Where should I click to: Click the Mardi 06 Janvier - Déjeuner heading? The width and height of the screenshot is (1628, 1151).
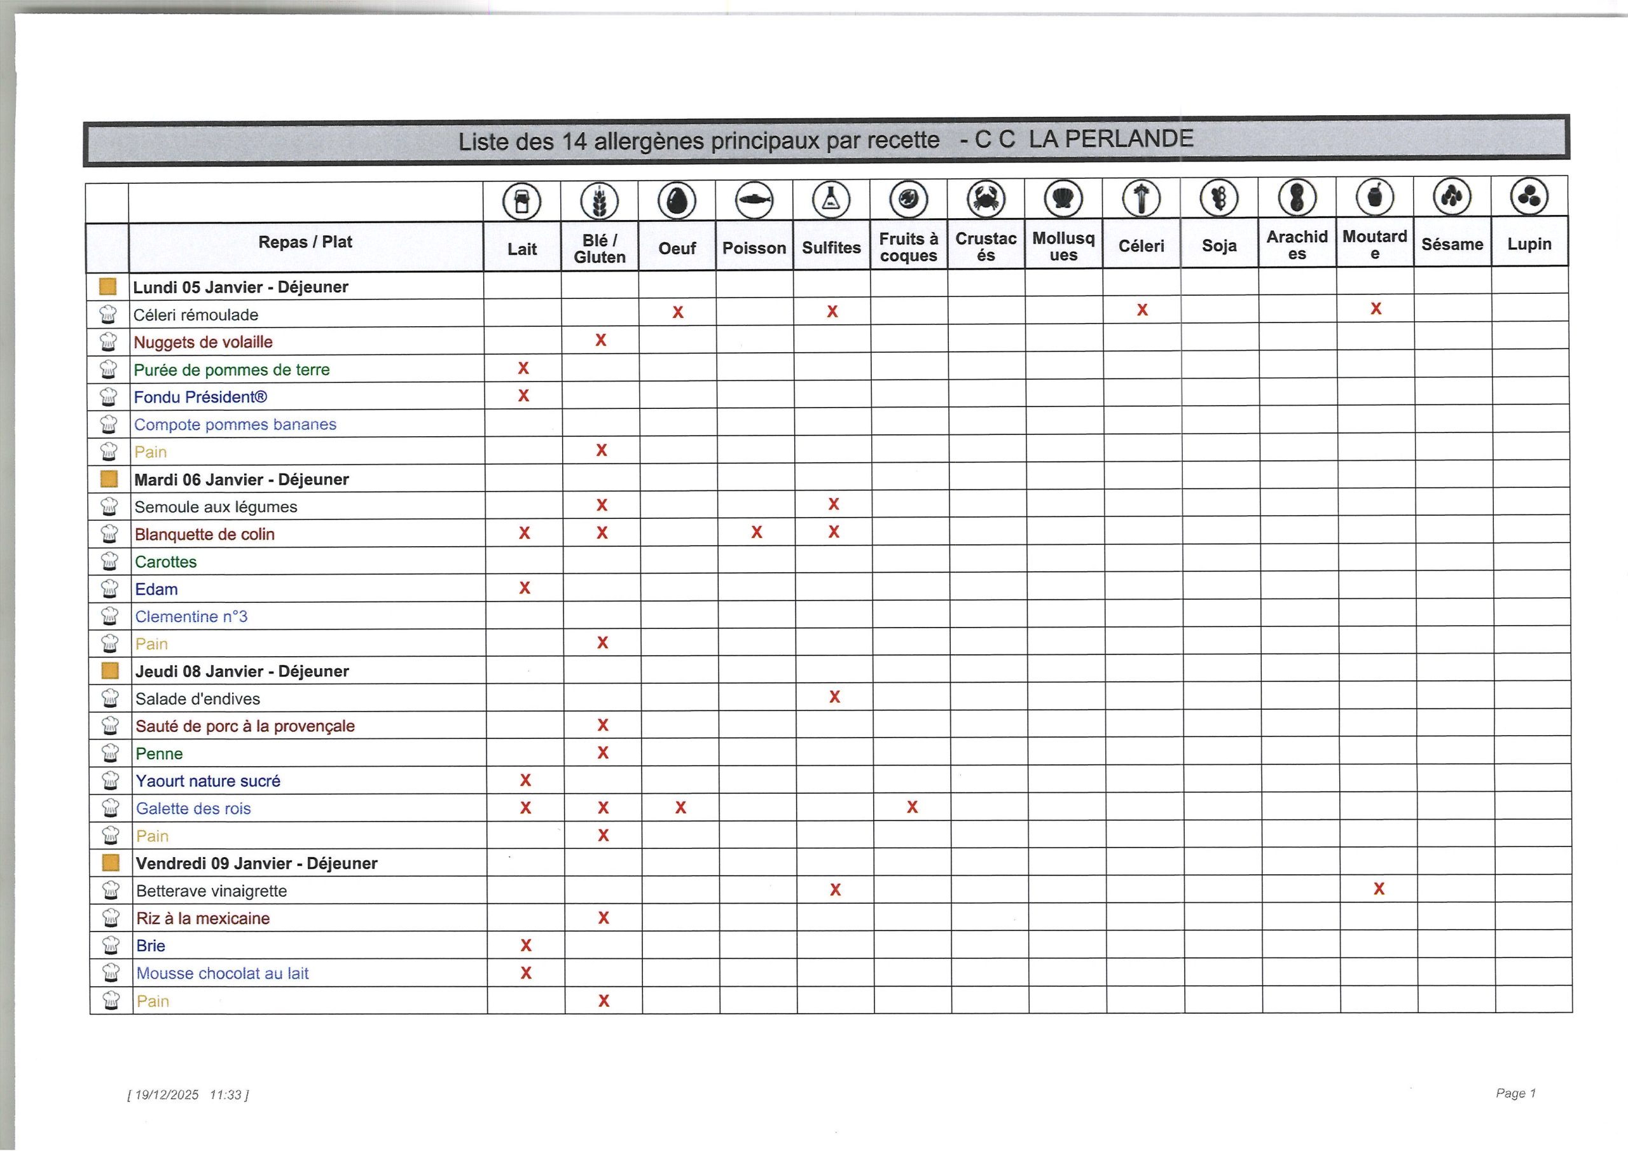[242, 479]
